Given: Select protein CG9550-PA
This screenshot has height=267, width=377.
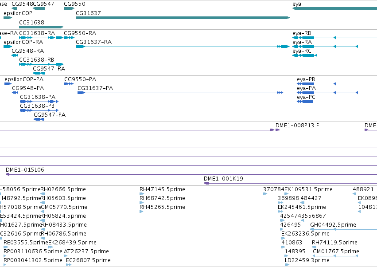Looking at the screenshot, I should 69,84.
